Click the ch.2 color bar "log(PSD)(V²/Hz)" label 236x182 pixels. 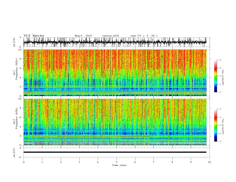(x=223, y=127)
